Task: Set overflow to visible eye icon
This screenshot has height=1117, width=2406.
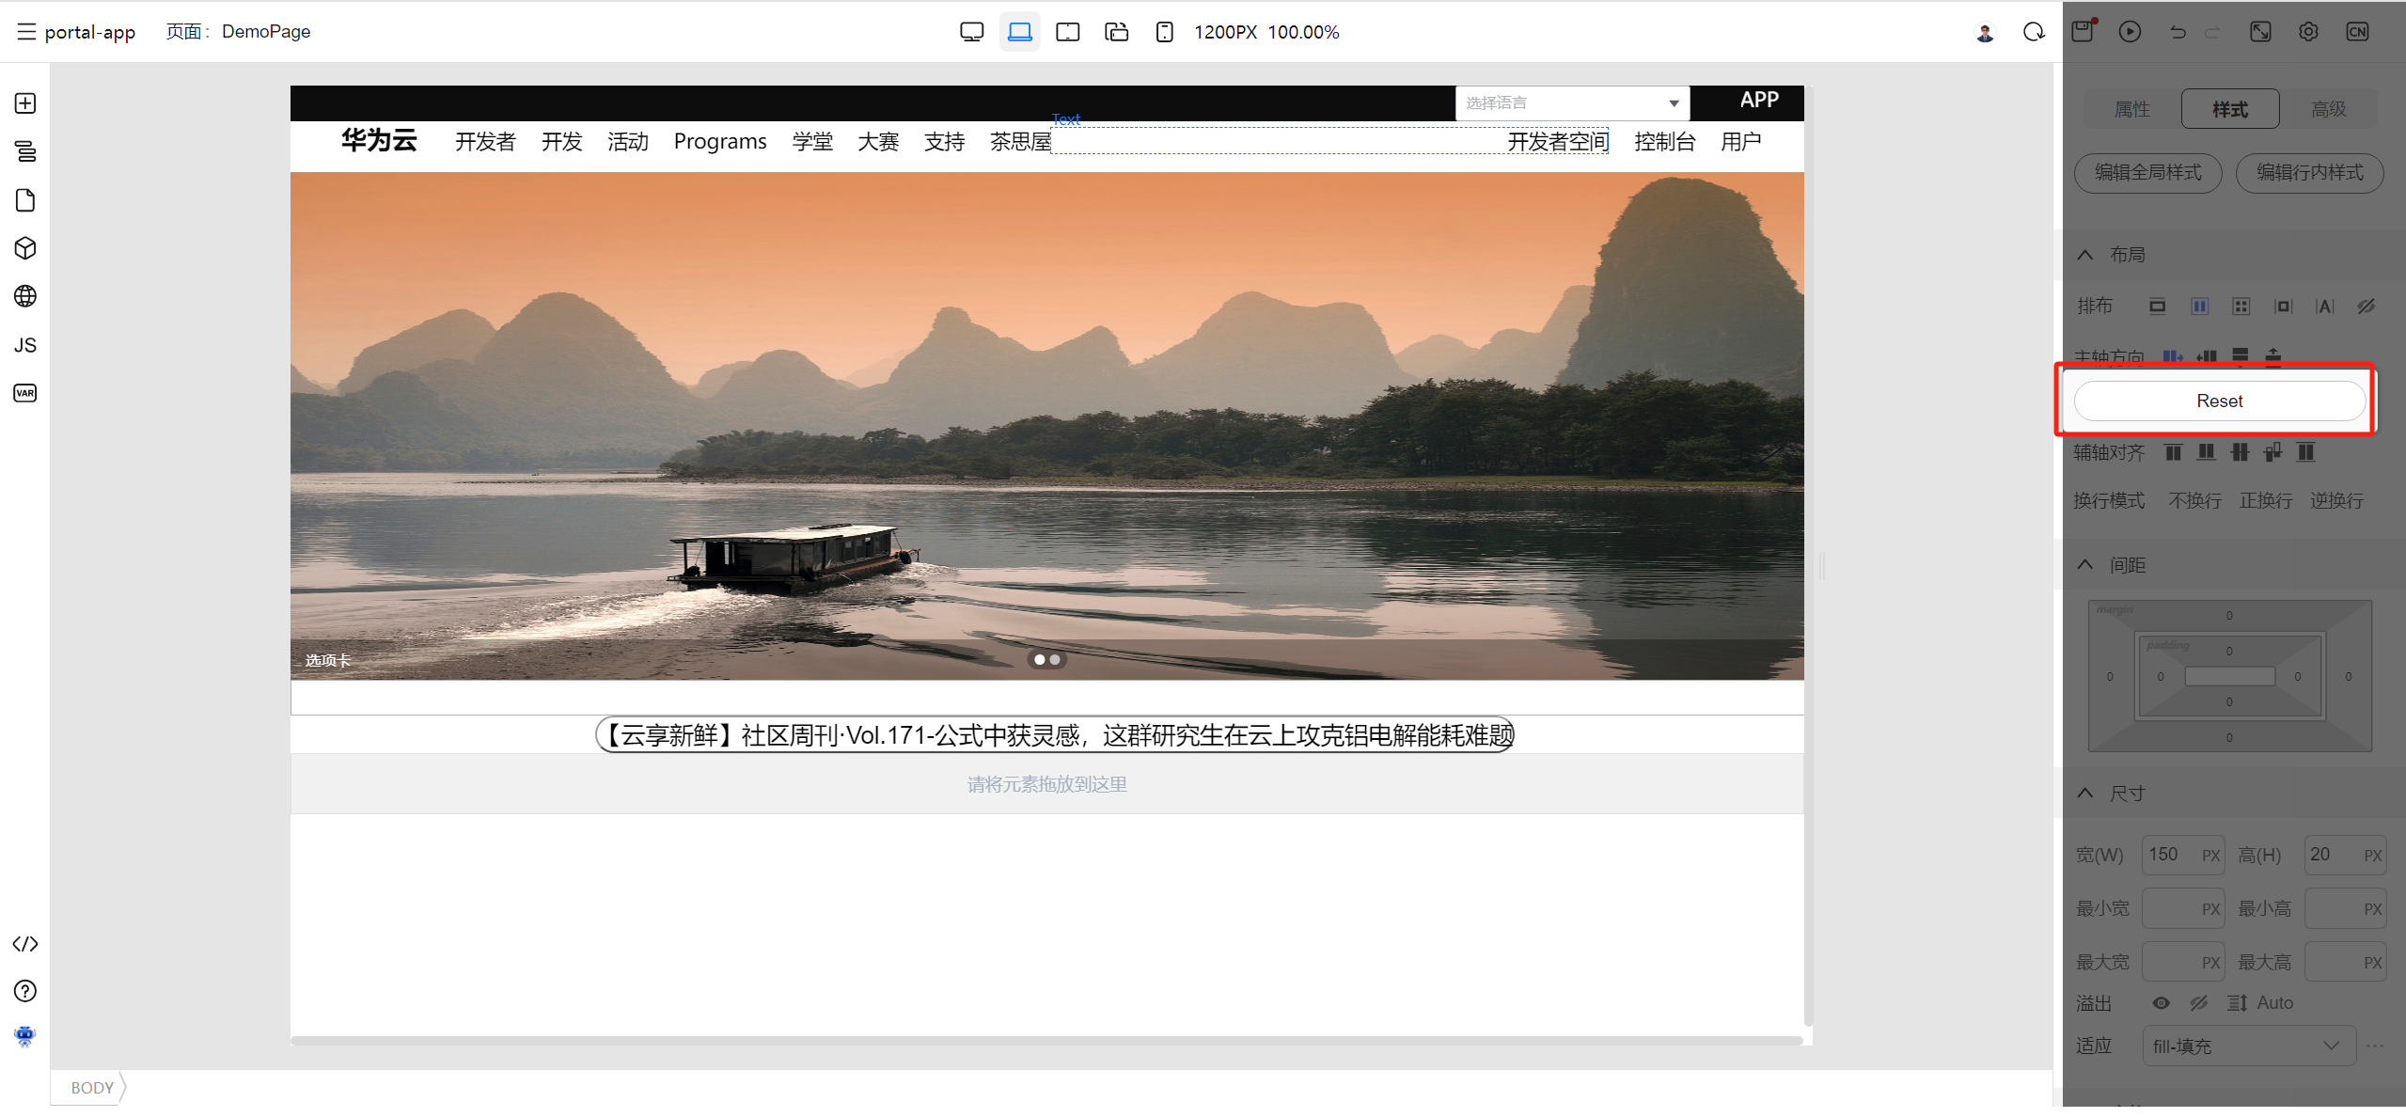Action: pyautogui.click(x=2161, y=1003)
